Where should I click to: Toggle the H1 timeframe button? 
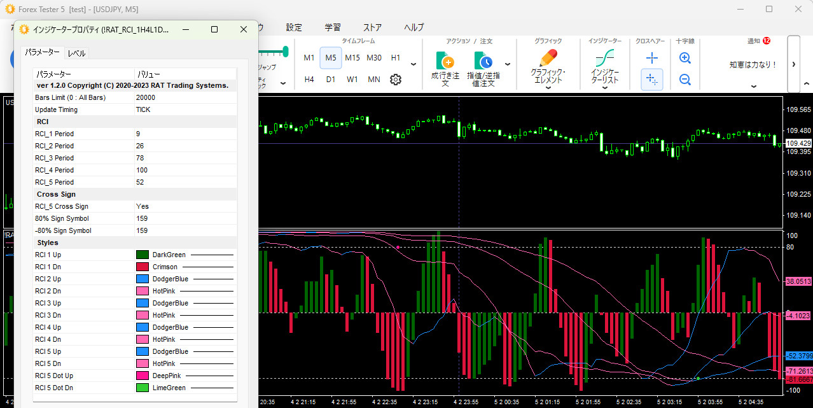pos(396,58)
